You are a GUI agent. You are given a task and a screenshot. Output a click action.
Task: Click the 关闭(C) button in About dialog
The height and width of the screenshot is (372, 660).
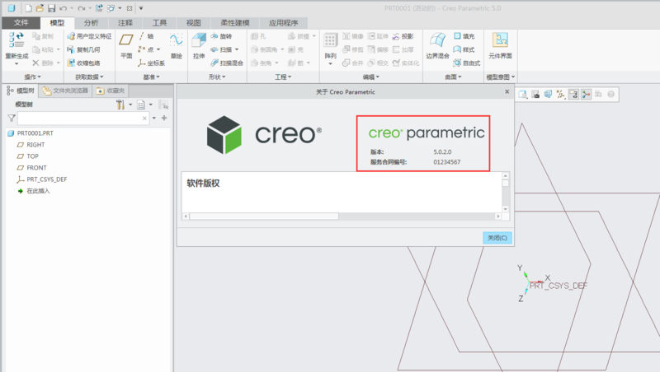coord(497,237)
